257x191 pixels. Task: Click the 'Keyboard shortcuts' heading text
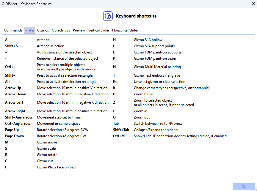pyautogui.click(x=136, y=16)
